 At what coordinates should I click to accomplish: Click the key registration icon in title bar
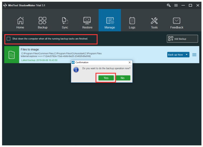coord(169,5)
